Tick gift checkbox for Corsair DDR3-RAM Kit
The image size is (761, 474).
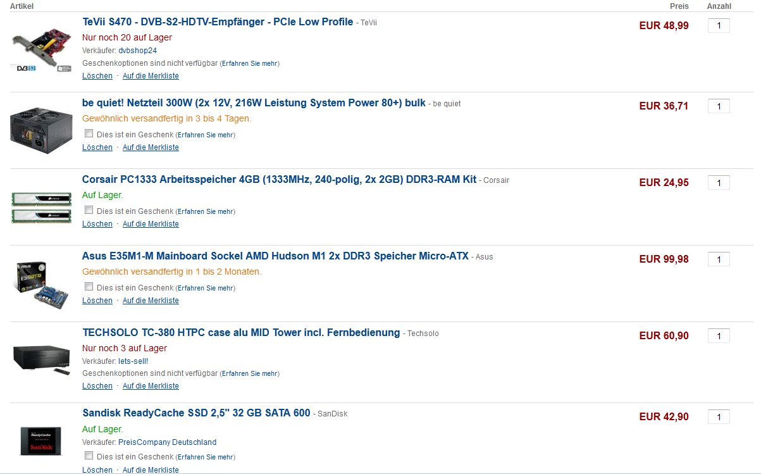[x=89, y=210]
